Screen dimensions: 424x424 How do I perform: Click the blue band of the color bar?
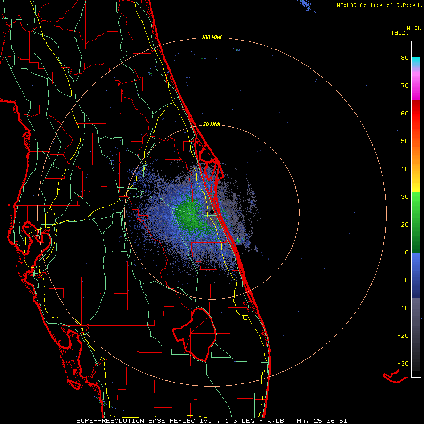pos(416,276)
